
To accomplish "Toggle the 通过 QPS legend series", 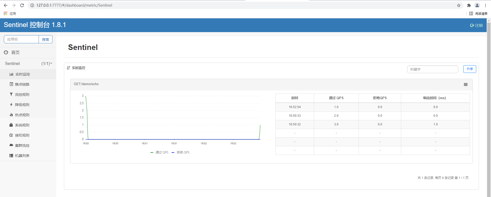I will coord(159,152).
